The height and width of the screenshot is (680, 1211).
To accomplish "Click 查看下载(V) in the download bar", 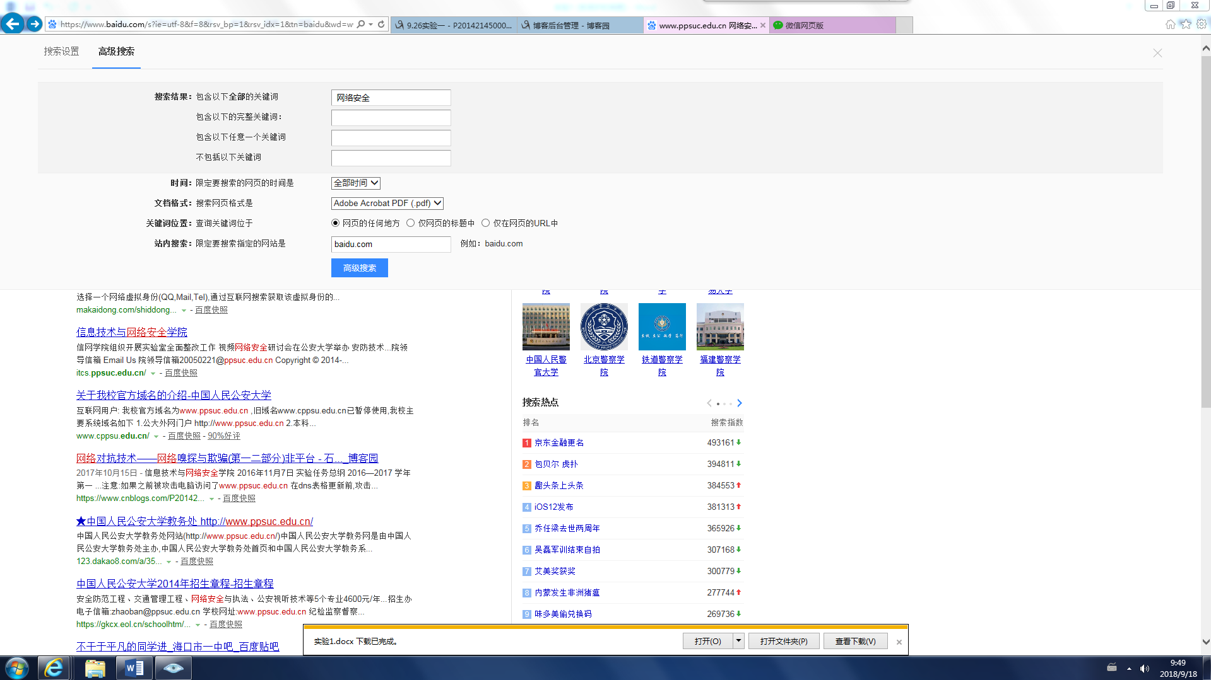I will [x=856, y=642].
